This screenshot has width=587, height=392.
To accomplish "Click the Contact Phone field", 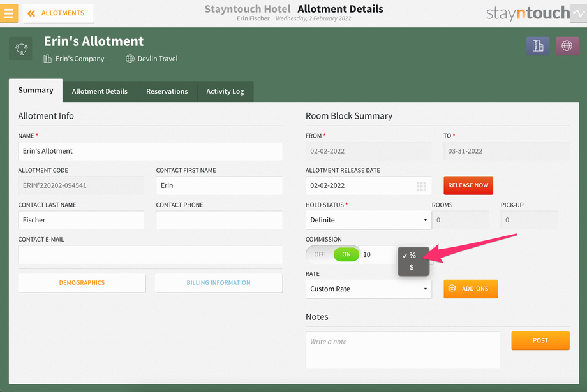I will point(219,220).
